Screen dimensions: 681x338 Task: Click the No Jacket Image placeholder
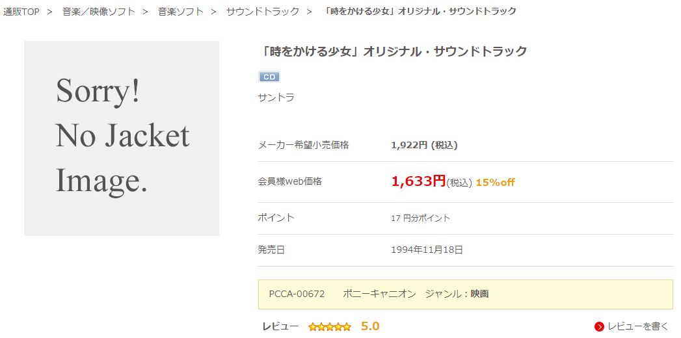coord(122,138)
